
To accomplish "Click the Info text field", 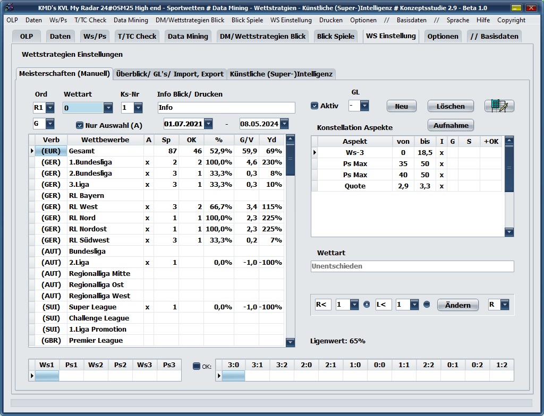I will coord(226,108).
